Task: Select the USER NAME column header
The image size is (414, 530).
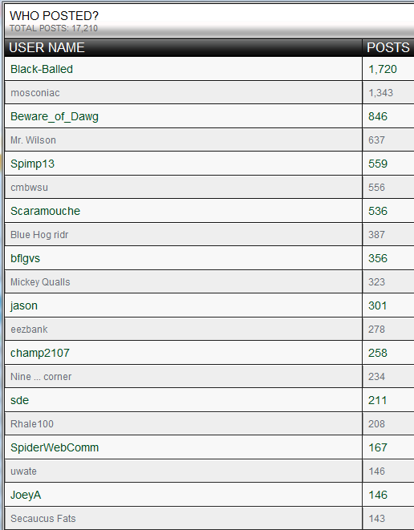Action: 47,47
